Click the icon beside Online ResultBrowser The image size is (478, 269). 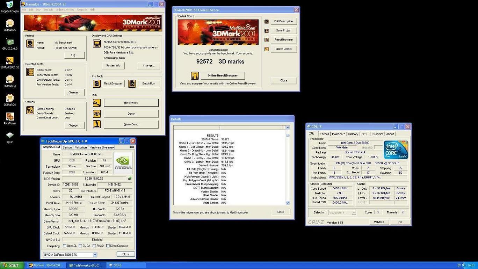(195, 75)
